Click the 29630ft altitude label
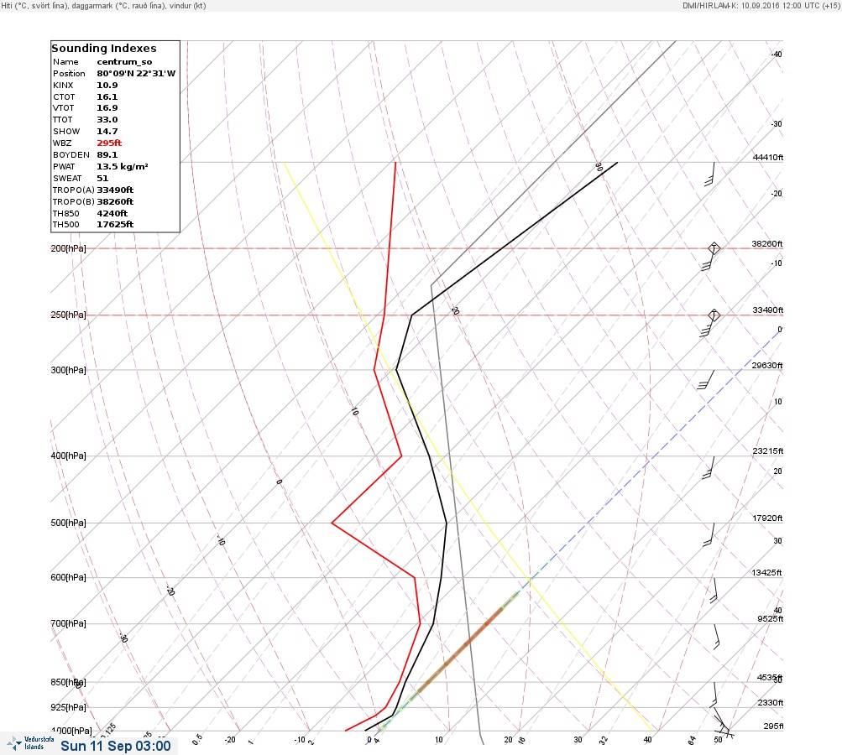Image resolution: width=842 pixels, height=755 pixels. 767,366
